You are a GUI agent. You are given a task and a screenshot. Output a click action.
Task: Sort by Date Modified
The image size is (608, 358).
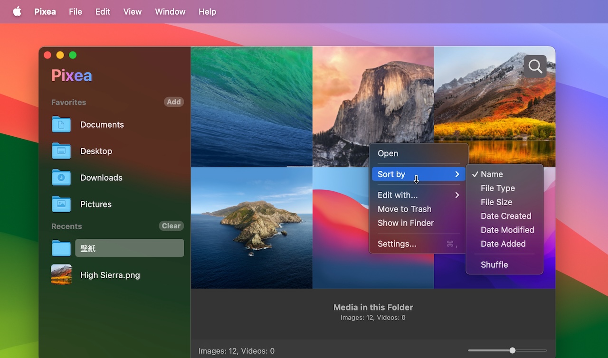[504, 230]
